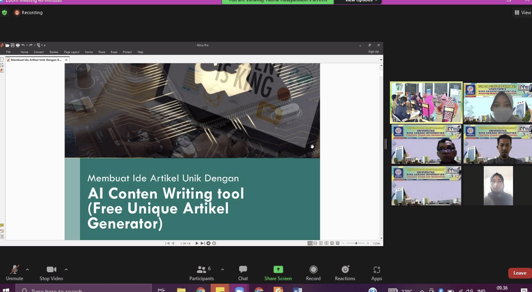Leave the Zoom meeting
532x292 pixels.
pyautogui.click(x=519, y=273)
